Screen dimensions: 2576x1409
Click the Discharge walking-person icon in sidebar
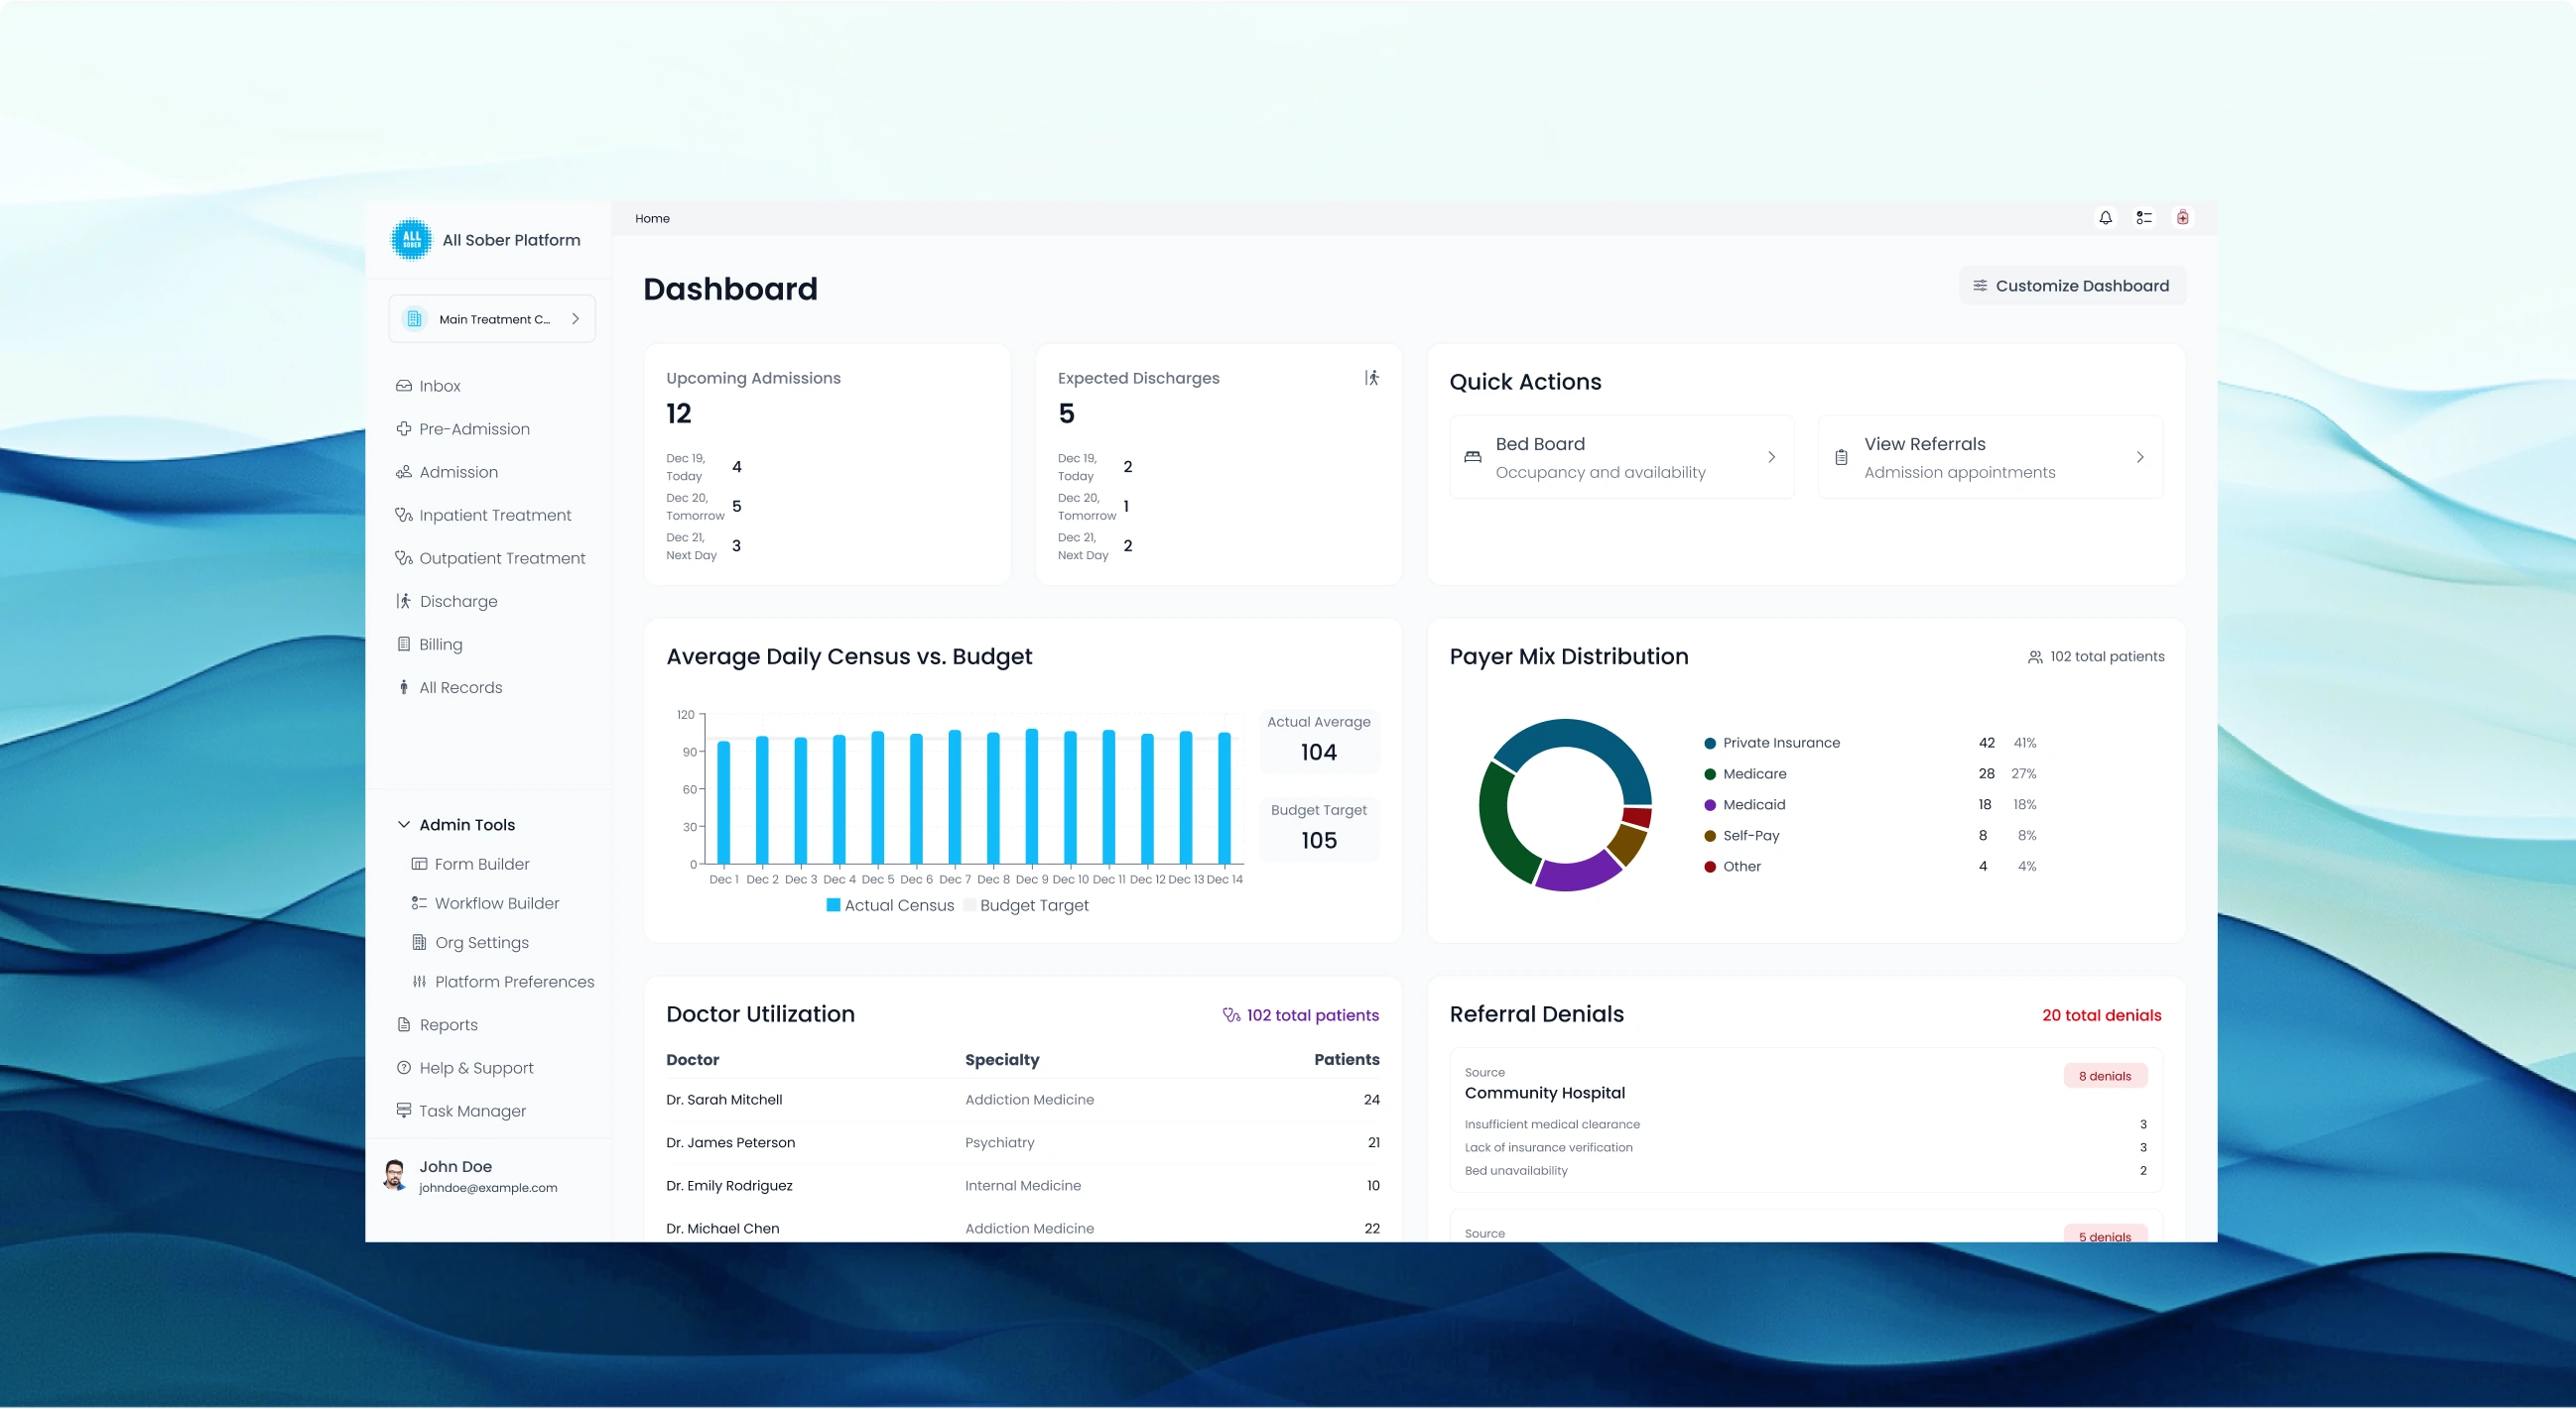[404, 601]
